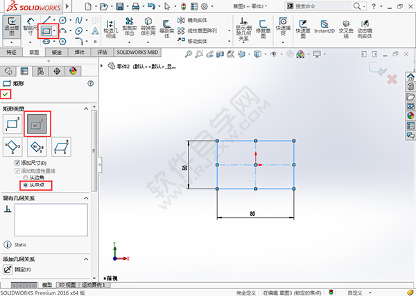Open the 3D Views (3D视图) bottom tab
The height and width of the screenshot is (296, 416).
67,285
